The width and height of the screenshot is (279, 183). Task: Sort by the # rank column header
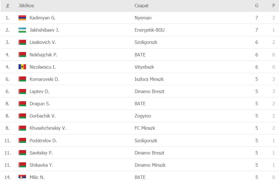(8, 6)
